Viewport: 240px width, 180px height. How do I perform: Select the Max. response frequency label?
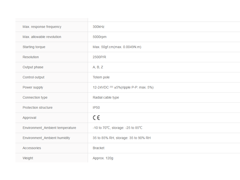point(42,27)
